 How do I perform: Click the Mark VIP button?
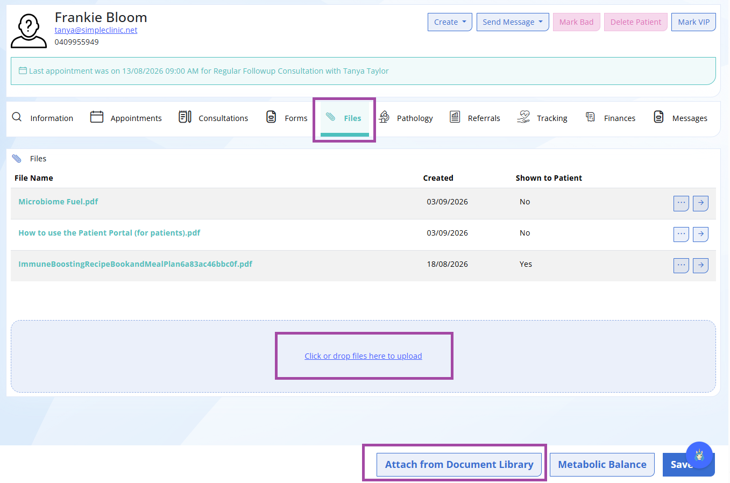[693, 22]
